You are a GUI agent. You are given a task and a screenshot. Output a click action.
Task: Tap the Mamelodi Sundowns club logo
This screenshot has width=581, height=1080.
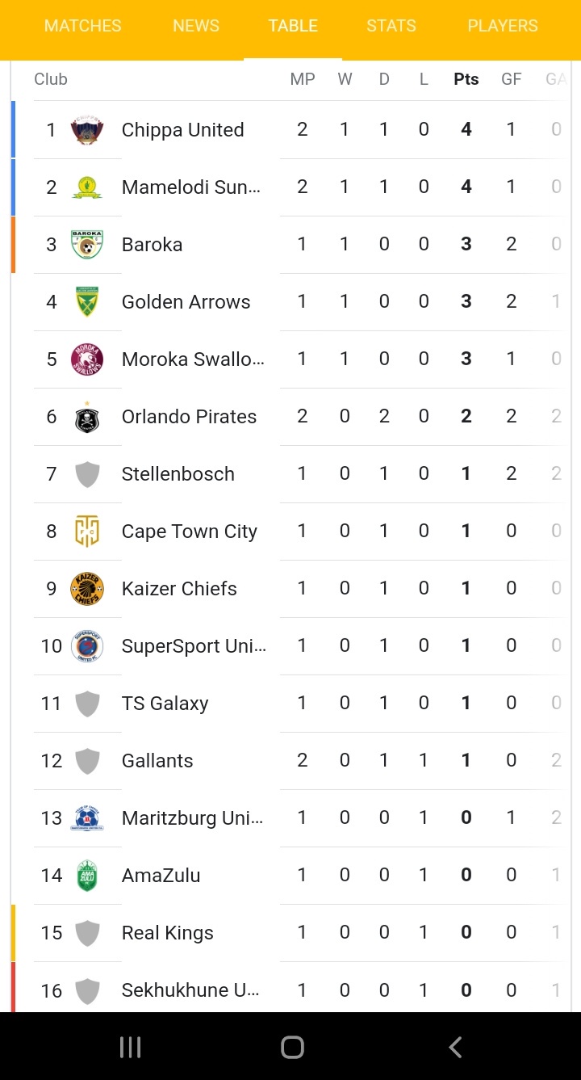click(87, 187)
